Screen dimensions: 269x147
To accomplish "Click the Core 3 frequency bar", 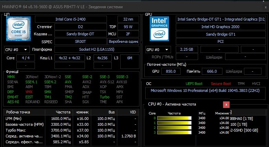I will [x=174, y=133].
